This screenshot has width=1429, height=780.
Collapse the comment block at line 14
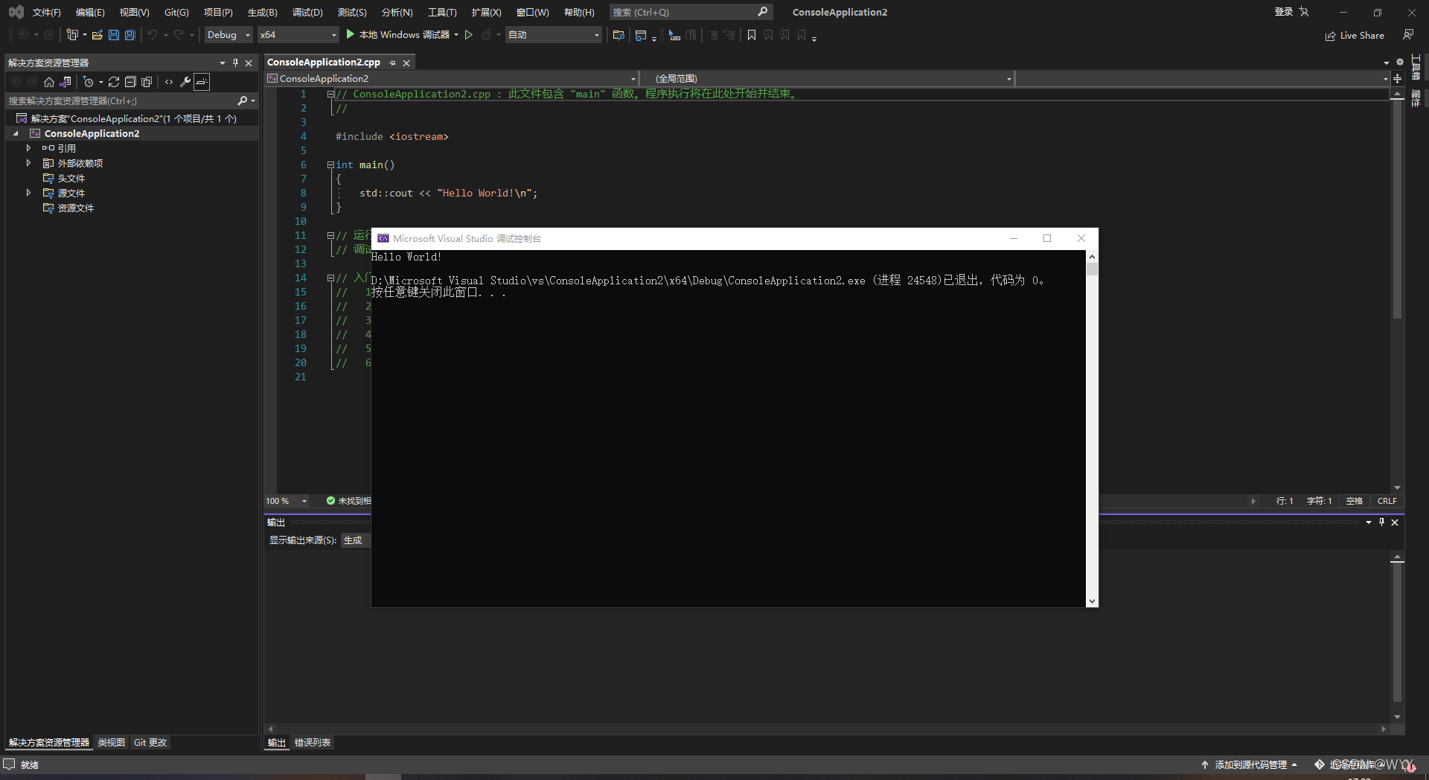coord(330,278)
